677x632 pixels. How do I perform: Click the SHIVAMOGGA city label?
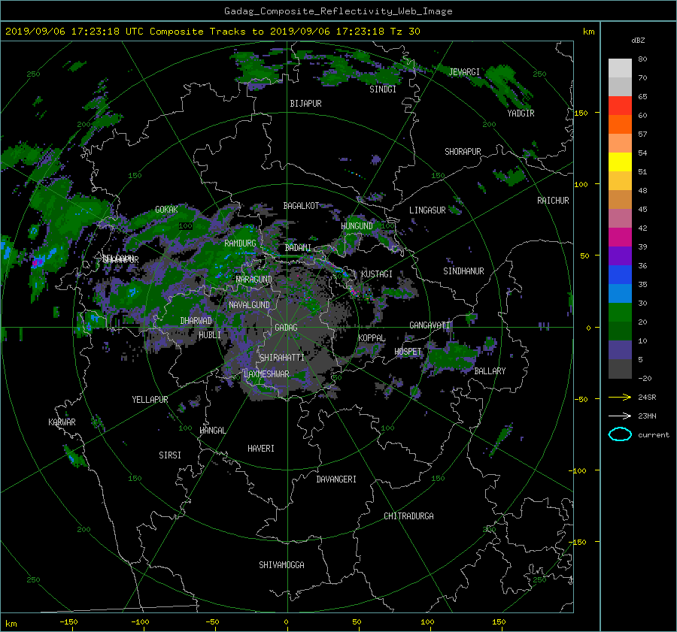(x=281, y=564)
